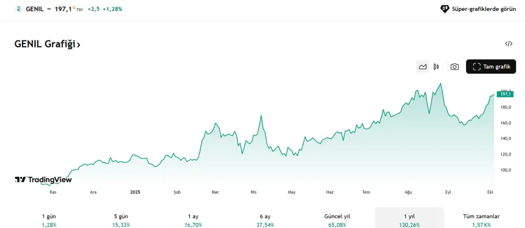Click the 197,1 current price label
Viewport: 525px width, 228px height.
click(x=506, y=94)
